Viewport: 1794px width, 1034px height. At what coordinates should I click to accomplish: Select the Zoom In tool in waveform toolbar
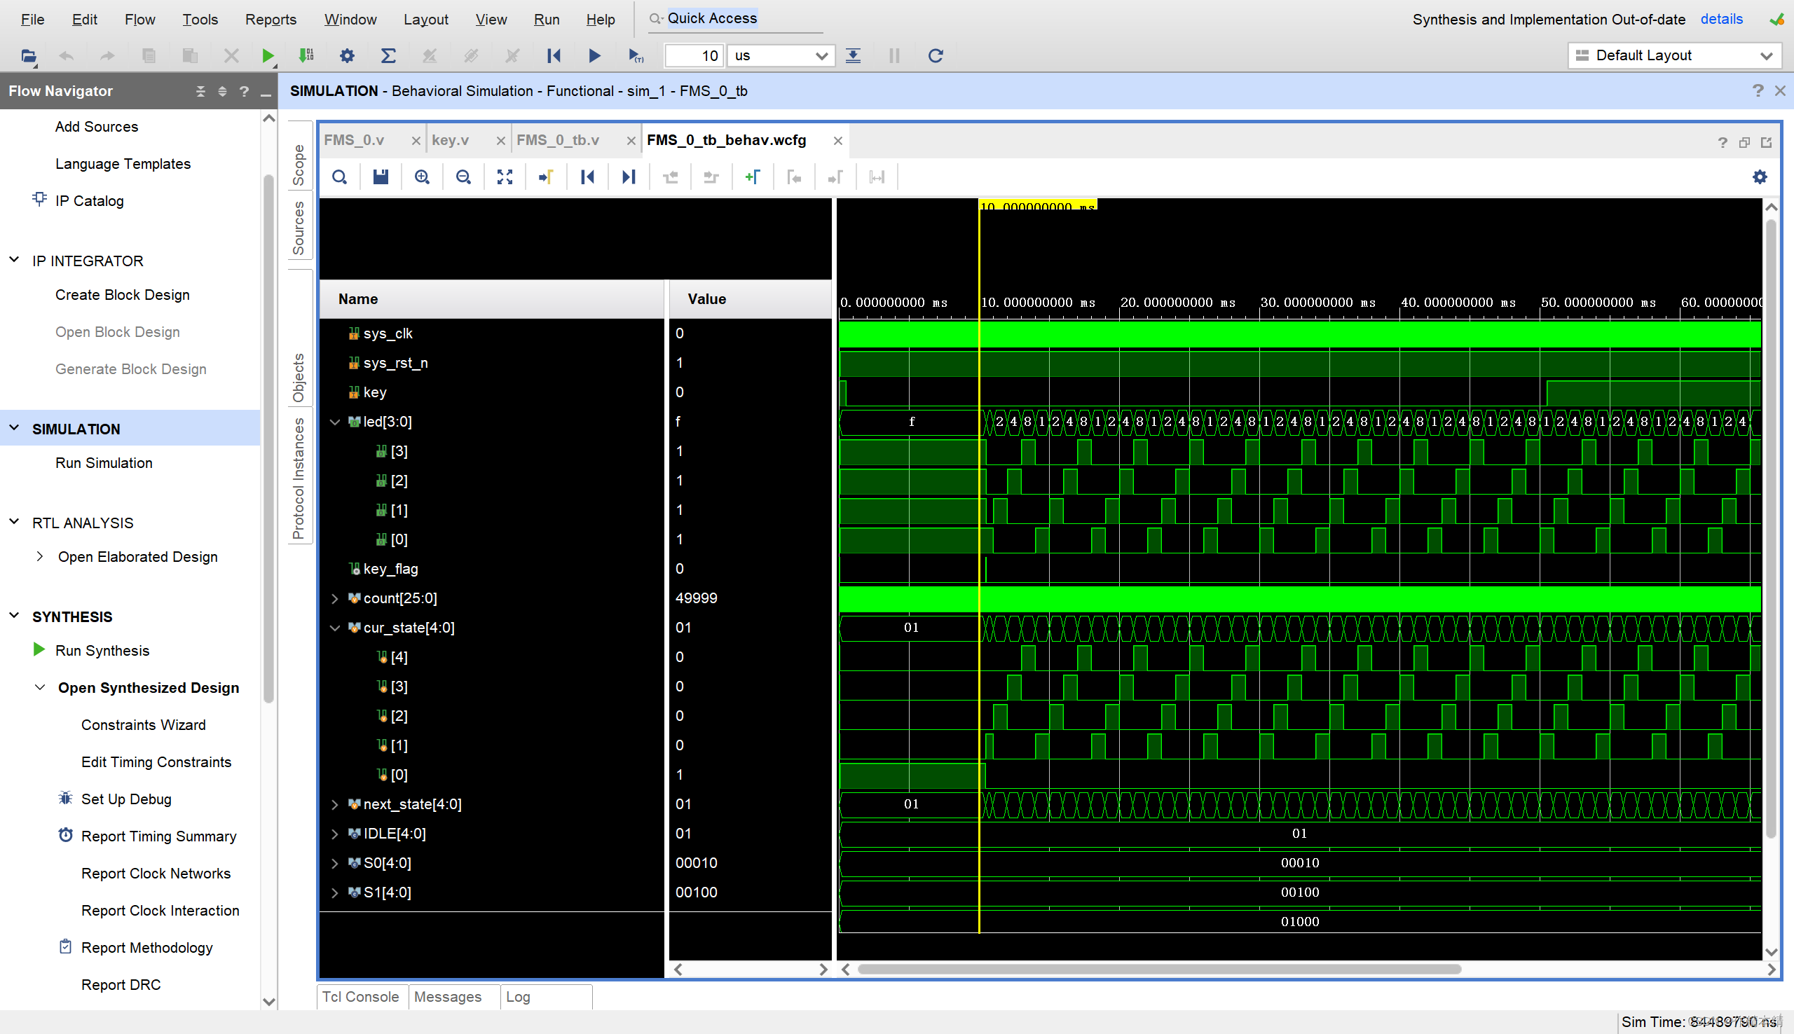click(422, 176)
